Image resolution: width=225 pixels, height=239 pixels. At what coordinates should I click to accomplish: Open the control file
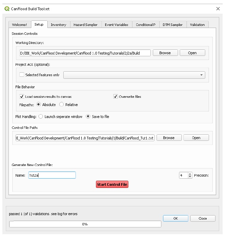[x=196, y=138]
